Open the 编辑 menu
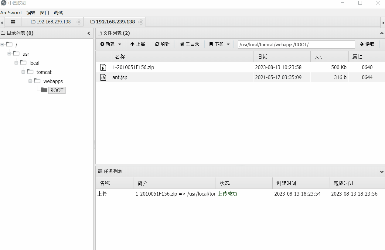Viewport: 385px width, 250px height. pyautogui.click(x=31, y=13)
